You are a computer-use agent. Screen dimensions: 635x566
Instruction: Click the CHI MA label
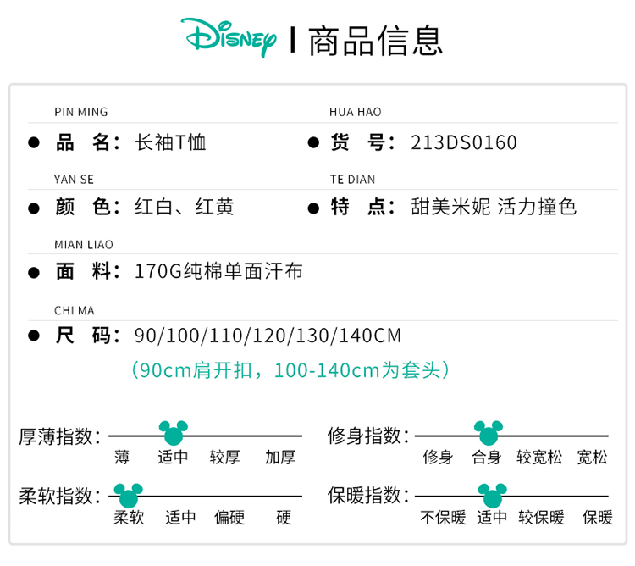pyautogui.click(x=75, y=311)
